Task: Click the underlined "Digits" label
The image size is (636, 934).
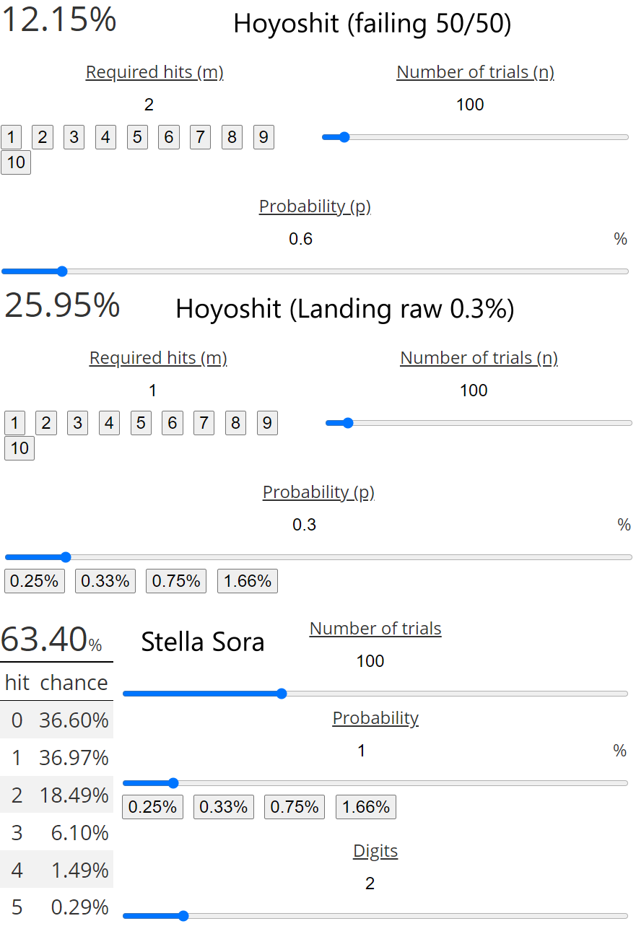Action: coord(375,852)
